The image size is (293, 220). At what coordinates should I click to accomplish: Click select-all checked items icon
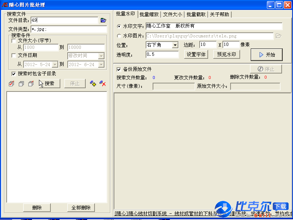[x=11, y=83]
